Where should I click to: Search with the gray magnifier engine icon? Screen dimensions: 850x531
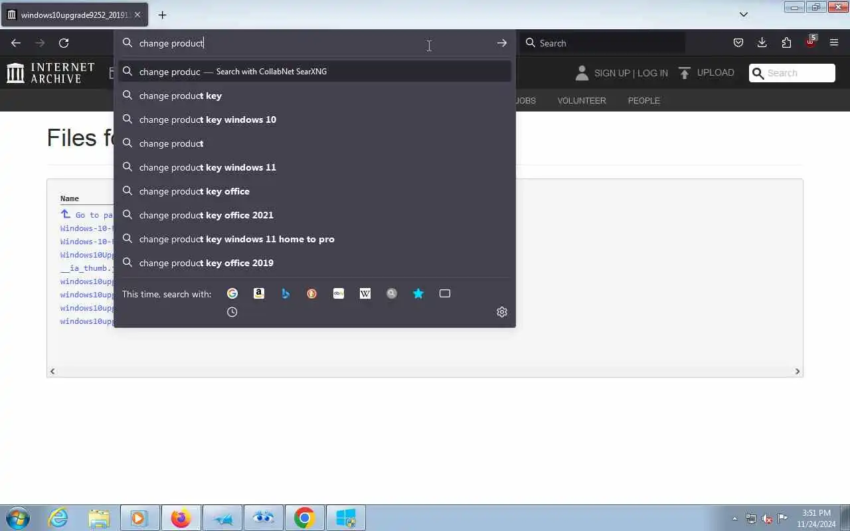click(x=392, y=293)
